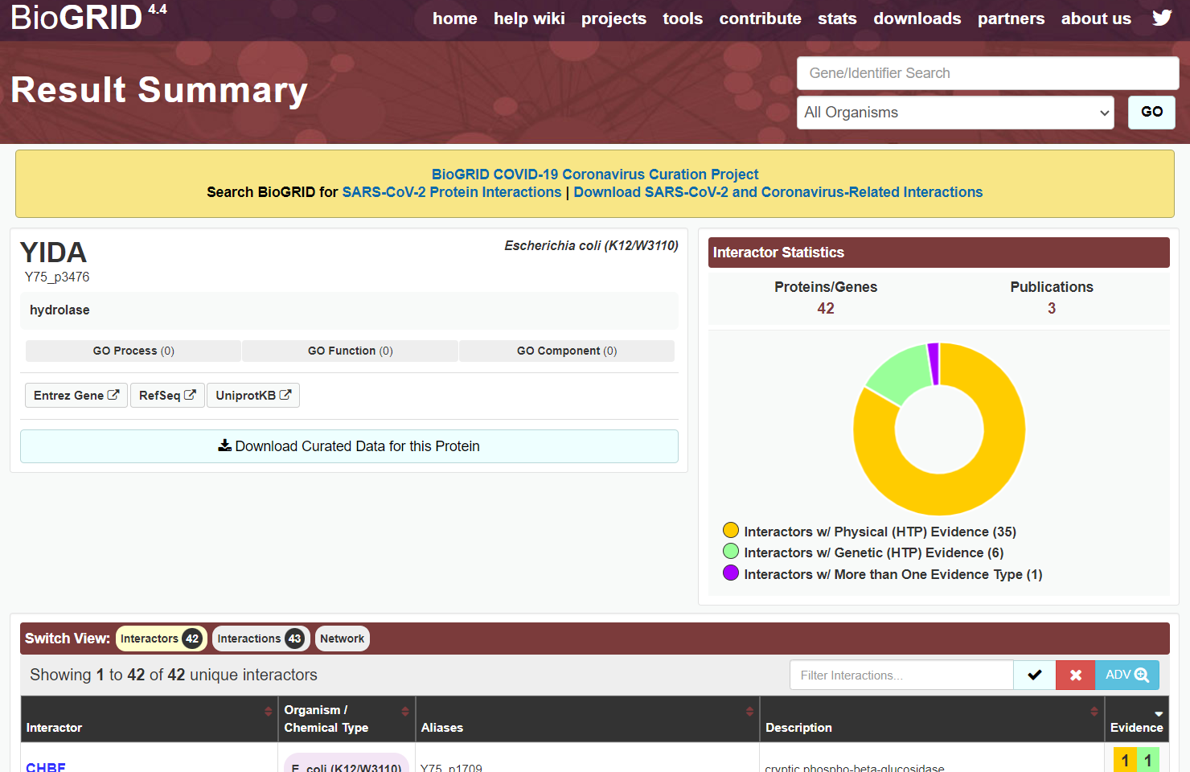Click Publications count 3

(1052, 309)
